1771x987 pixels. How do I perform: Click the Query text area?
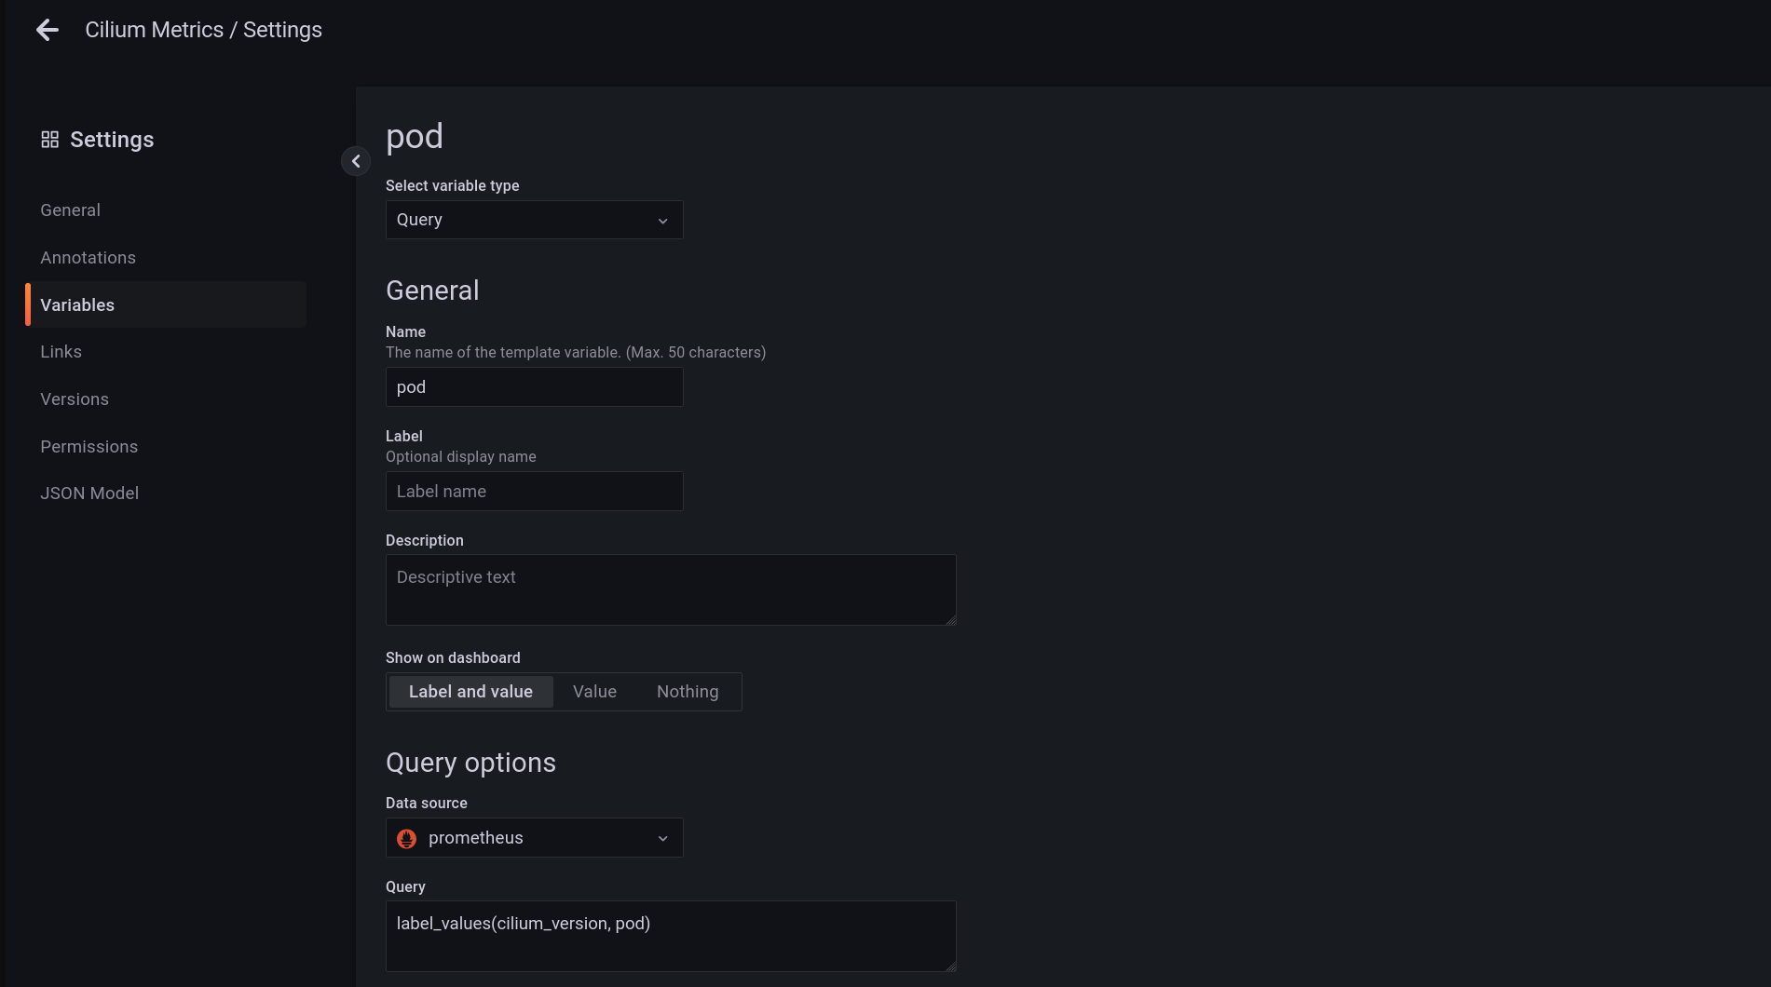tap(671, 936)
